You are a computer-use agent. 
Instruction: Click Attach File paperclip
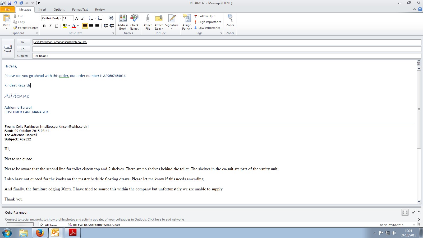[148, 22]
